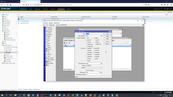Open the WinBox Settings menu
This screenshot has width=173, height=97.
(x=51, y=23)
